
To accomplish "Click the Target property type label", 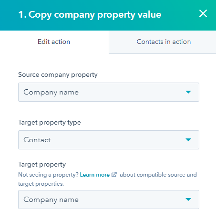I will coord(50,123).
